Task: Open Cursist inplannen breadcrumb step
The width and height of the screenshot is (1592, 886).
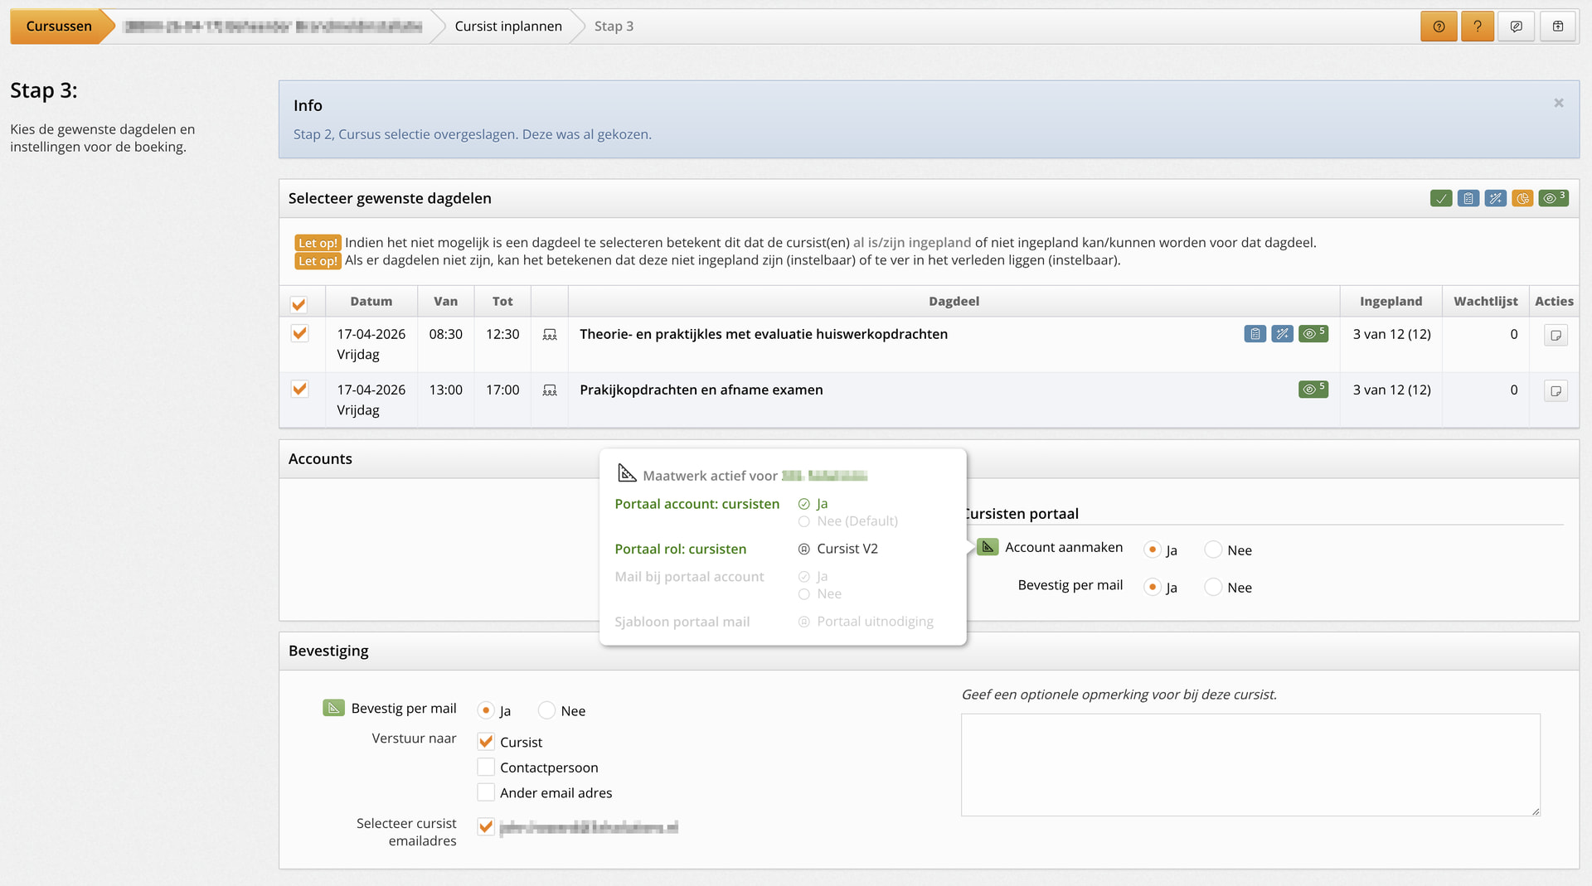Action: (x=507, y=27)
